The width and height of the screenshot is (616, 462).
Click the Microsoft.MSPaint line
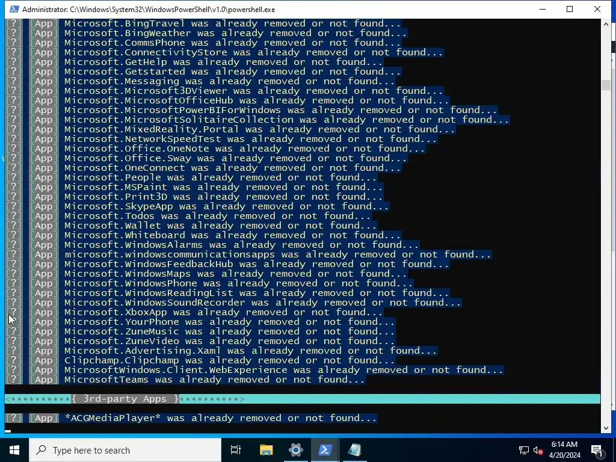(x=194, y=187)
